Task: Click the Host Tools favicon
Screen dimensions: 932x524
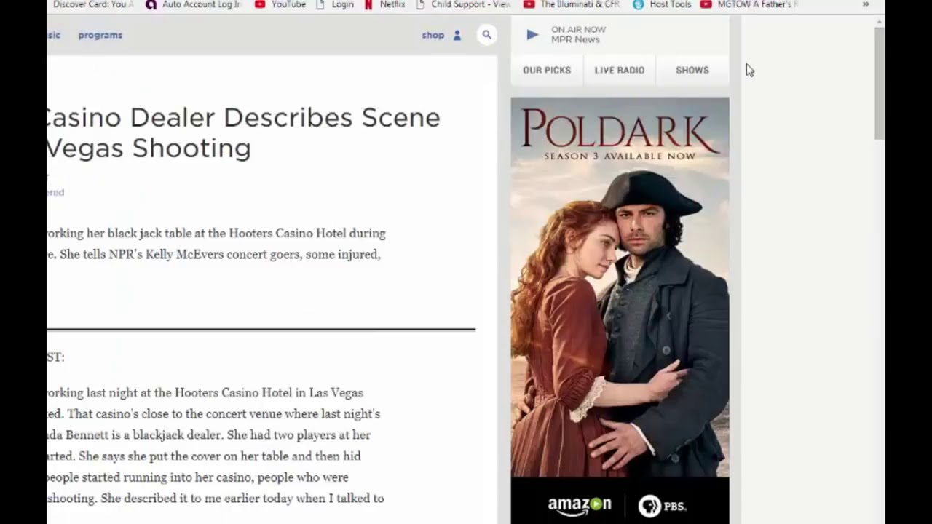Action: click(639, 4)
